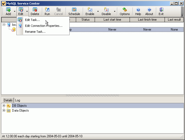Click the window resize grip corner
The image size is (185, 140).
coord(182,137)
